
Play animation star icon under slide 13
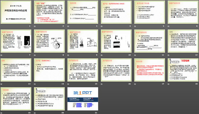(2, 84)
